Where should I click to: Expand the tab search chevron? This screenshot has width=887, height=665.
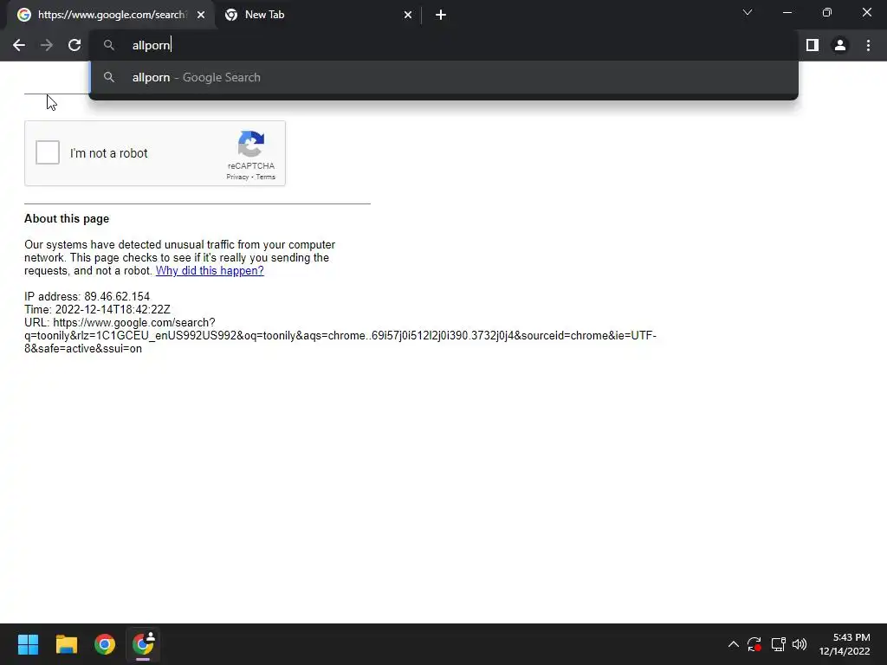tap(748, 12)
